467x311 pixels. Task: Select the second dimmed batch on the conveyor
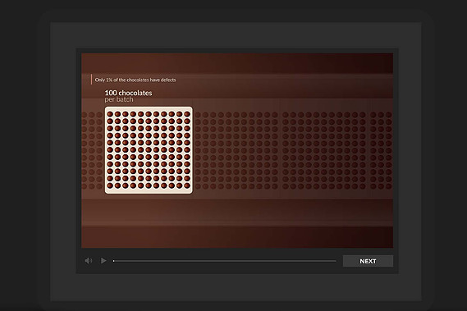click(x=324, y=150)
